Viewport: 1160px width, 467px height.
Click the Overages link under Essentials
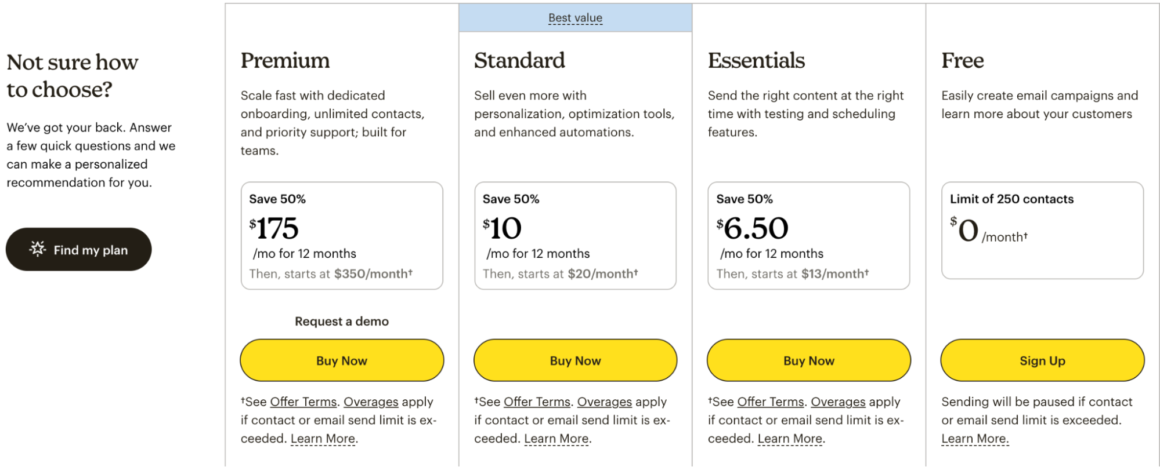click(x=839, y=402)
